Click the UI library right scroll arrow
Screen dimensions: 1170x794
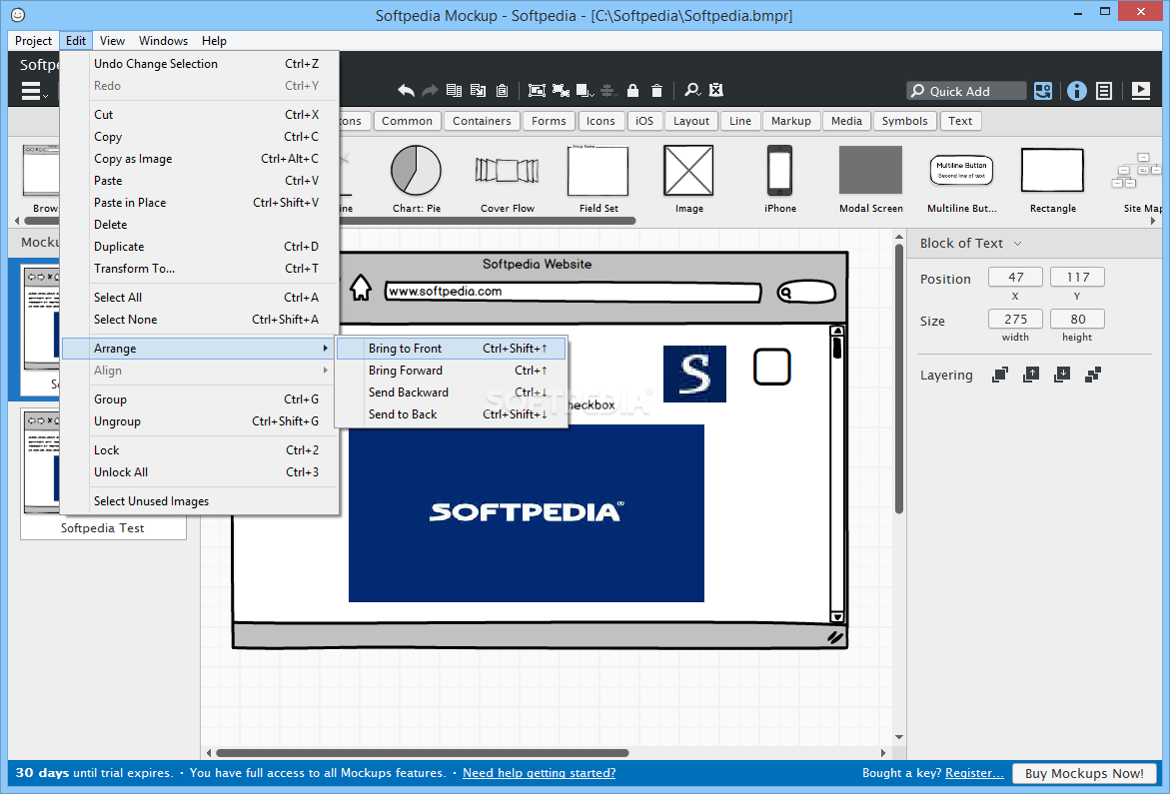pyautogui.click(x=1154, y=220)
